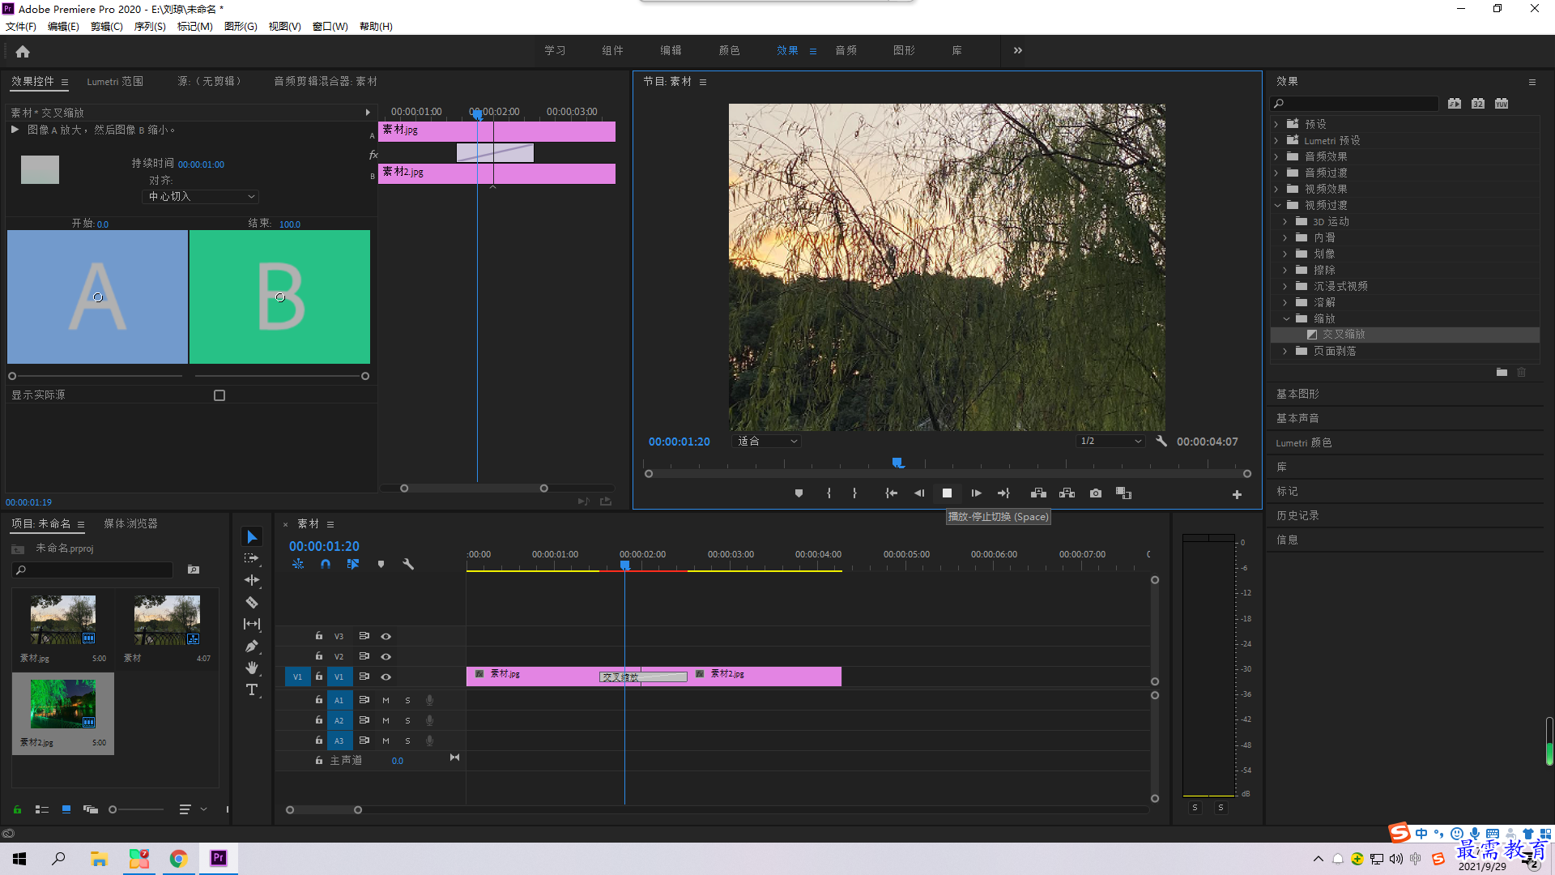The height and width of the screenshot is (875, 1555).
Task: Mute audio track A1
Action: pos(386,700)
